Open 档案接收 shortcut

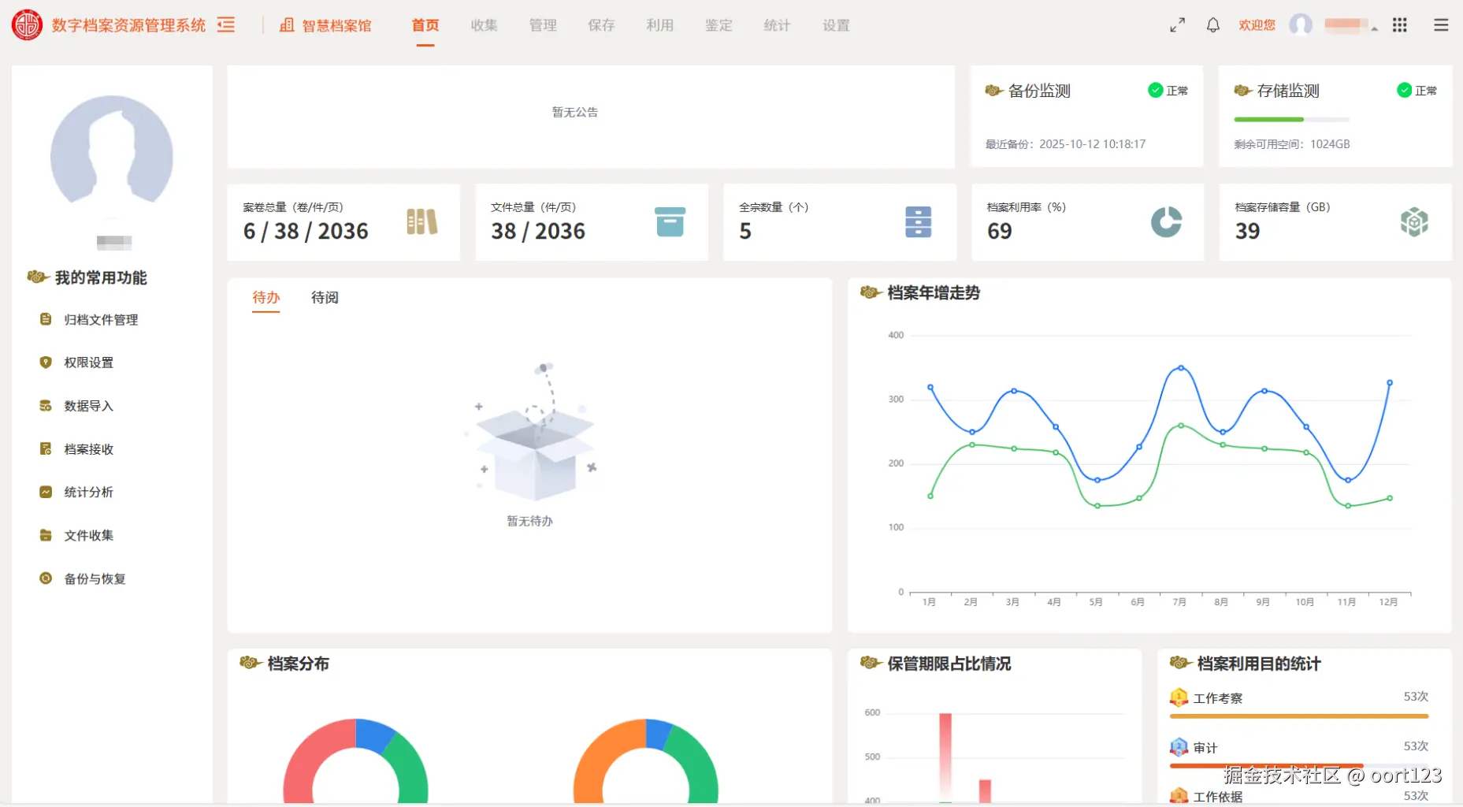click(x=89, y=449)
